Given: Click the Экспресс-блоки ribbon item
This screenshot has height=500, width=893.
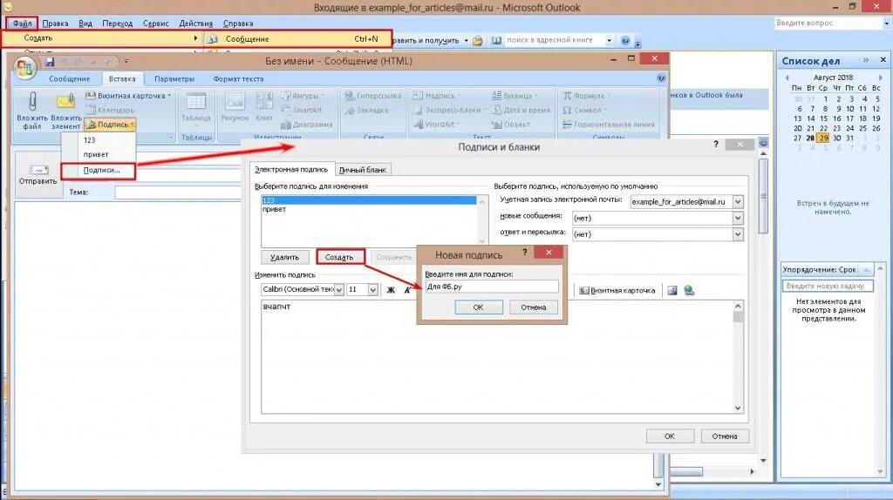Looking at the screenshot, I should (449, 110).
